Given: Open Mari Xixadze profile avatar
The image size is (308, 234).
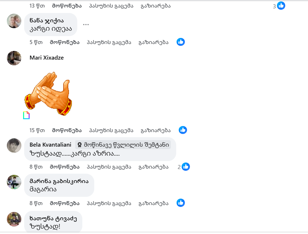Looking at the screenshot, I should click(14, 58).
